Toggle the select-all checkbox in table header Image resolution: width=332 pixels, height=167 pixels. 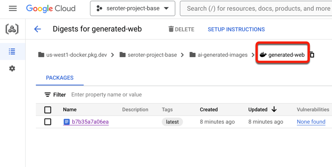click(48, 110)
